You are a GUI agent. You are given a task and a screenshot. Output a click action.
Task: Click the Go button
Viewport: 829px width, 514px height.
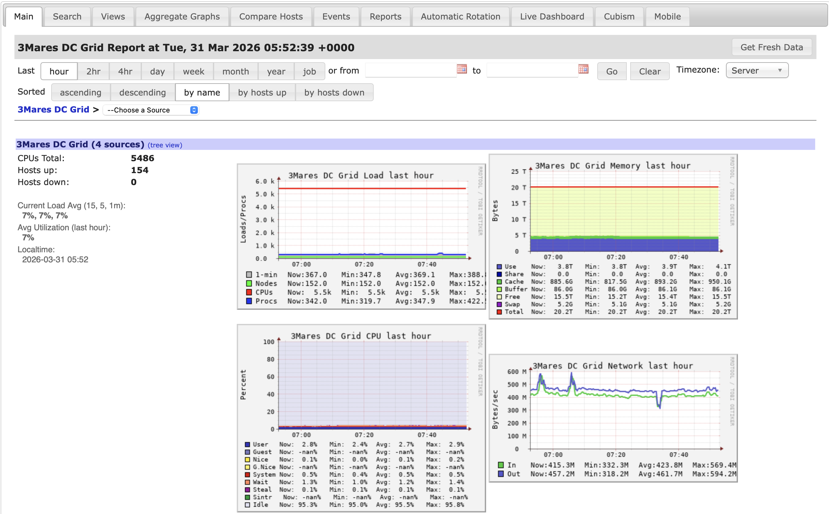pyautogui.click(x=611, y=71)
